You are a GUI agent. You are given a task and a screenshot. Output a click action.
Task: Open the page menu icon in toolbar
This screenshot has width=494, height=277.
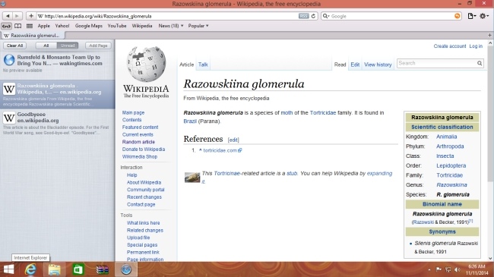coord(471,16)
